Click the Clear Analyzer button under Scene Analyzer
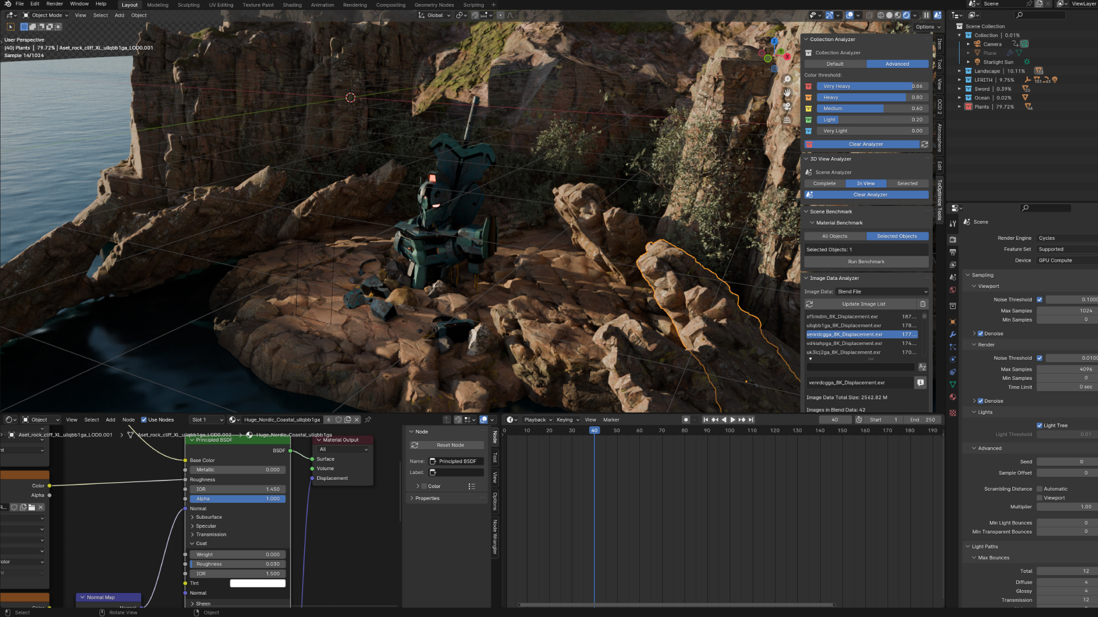The image size is (1098, 617). (870, 195)
